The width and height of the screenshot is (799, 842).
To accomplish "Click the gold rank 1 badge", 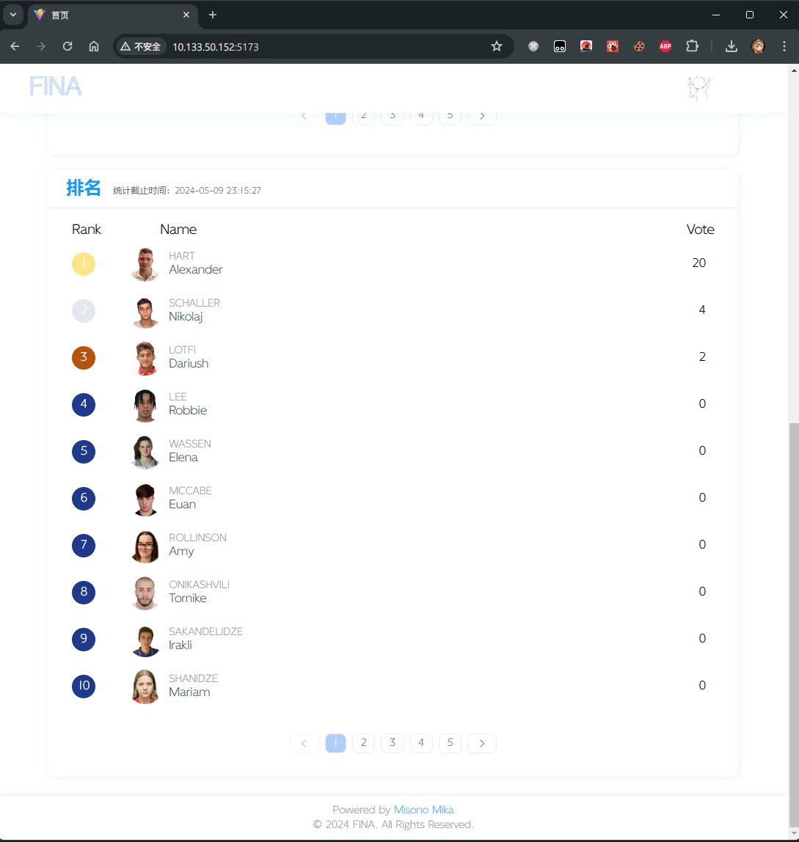I will tap(84, 263).
